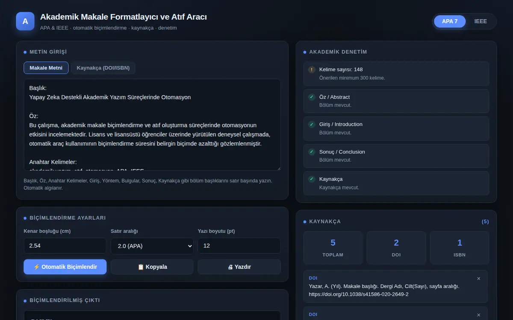Click the checkmark icon in the Kaynakça audit row
Screen dimensions: 513x320
[312, 179]
